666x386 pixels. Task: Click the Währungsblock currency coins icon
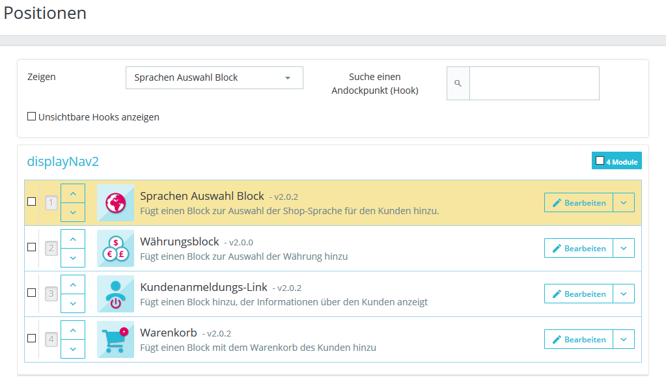115,249
